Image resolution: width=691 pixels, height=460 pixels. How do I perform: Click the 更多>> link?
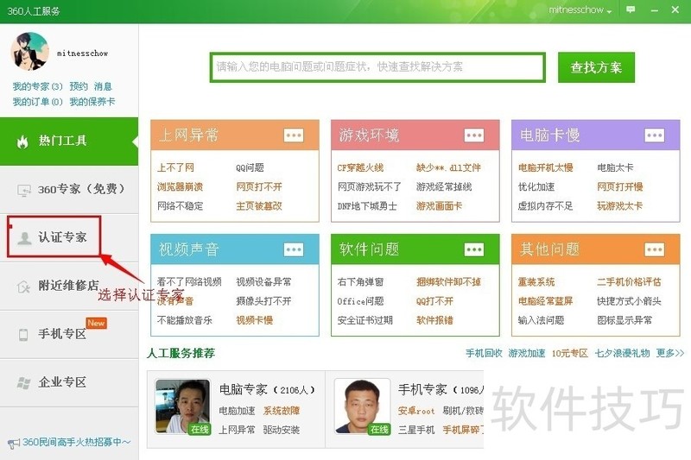(x=670, y=353)
